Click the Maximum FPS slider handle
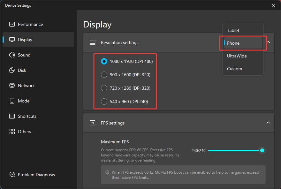Image resolution: width=281 pixels, height=189 pixels. click(262, 150)
